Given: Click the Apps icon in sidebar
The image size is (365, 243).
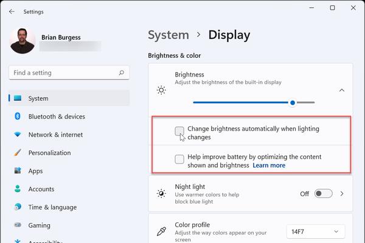Looking at the screenshot, I should point(18,171).
